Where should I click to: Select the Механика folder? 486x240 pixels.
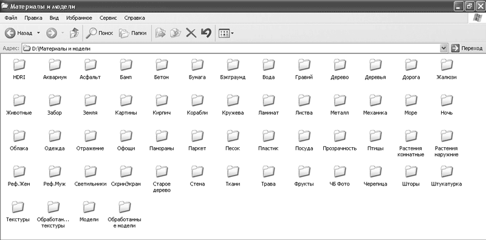[375, 105]
